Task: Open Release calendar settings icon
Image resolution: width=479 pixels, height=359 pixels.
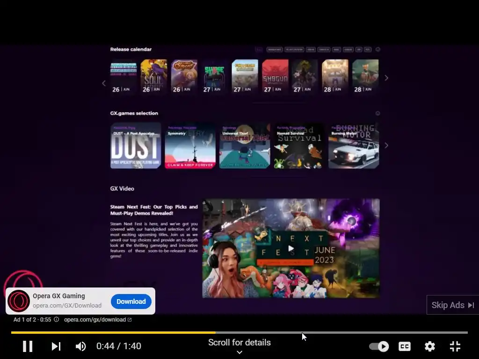Action: 377,50
